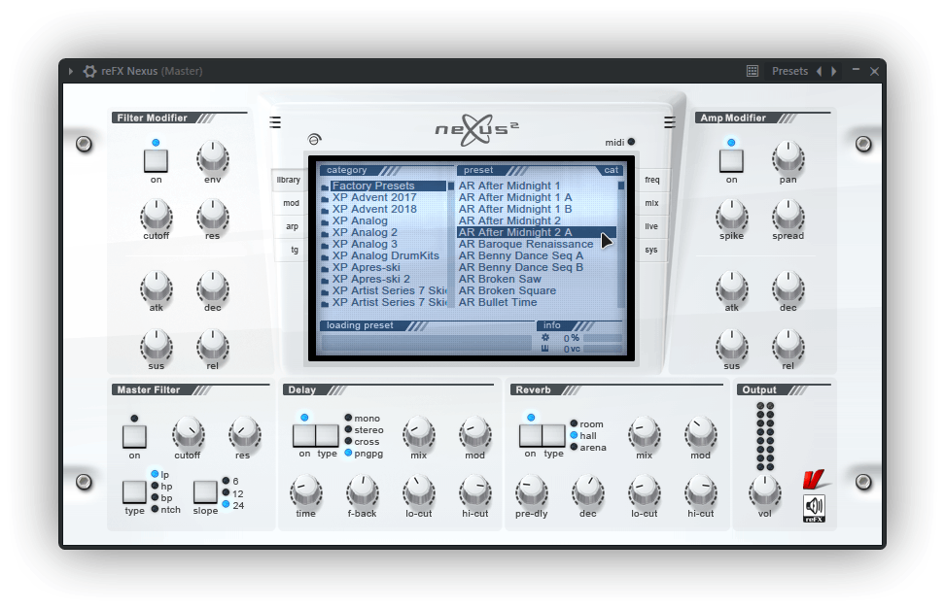Screen dimensions: 945x608
Task: Click the midi indicator light
Action: coord(631,142)
